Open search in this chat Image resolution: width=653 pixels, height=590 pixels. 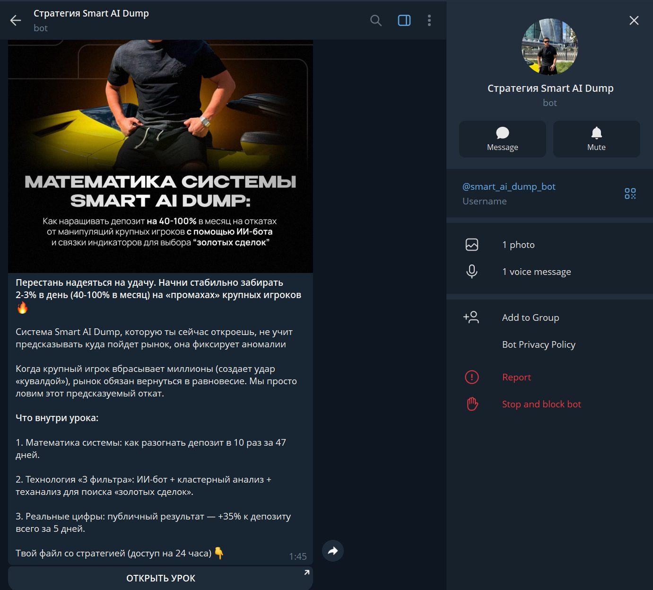point(375,20)
